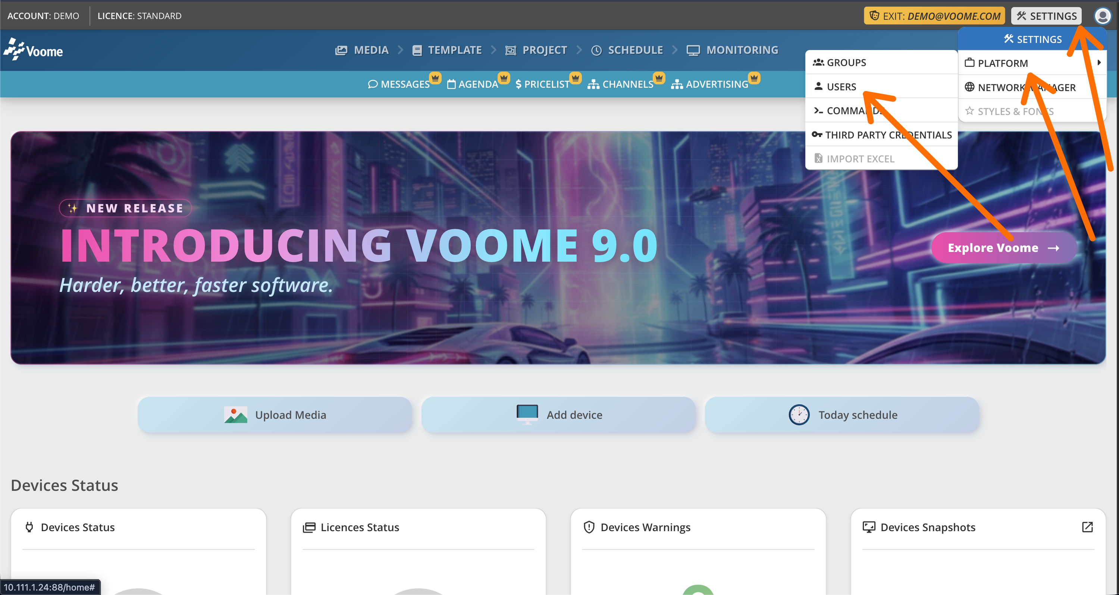The height and width of the screenshot is (595, 1119).
Task: Click the crown badge on Pricelist
Action: click(x=576, y=78)
